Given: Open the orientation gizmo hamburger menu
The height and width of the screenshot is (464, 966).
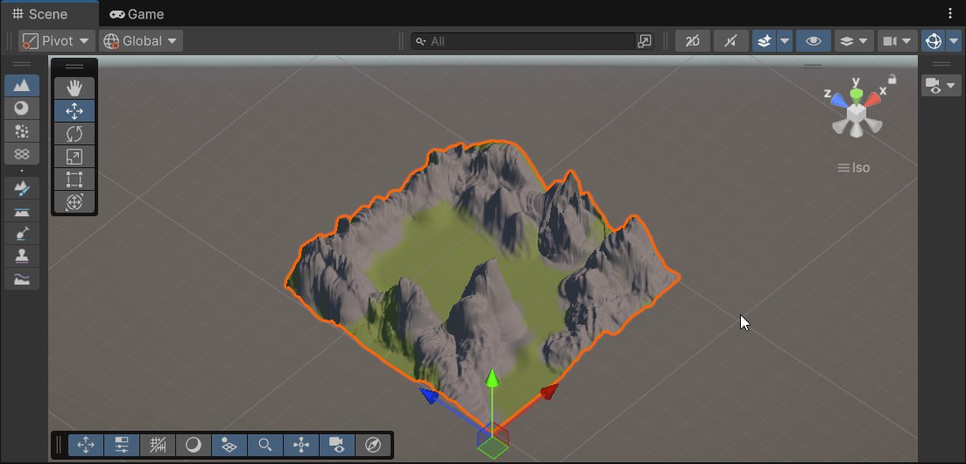Looking at the screenshot, I should point(843,167).
